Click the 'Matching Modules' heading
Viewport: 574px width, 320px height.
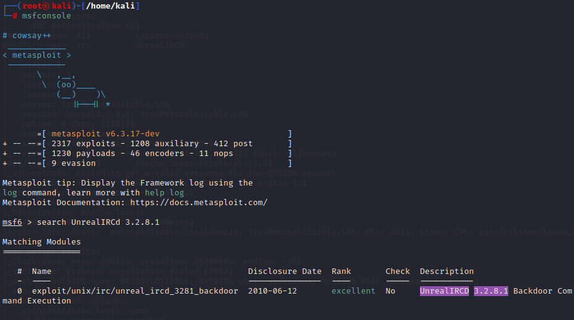click(41, 241)
